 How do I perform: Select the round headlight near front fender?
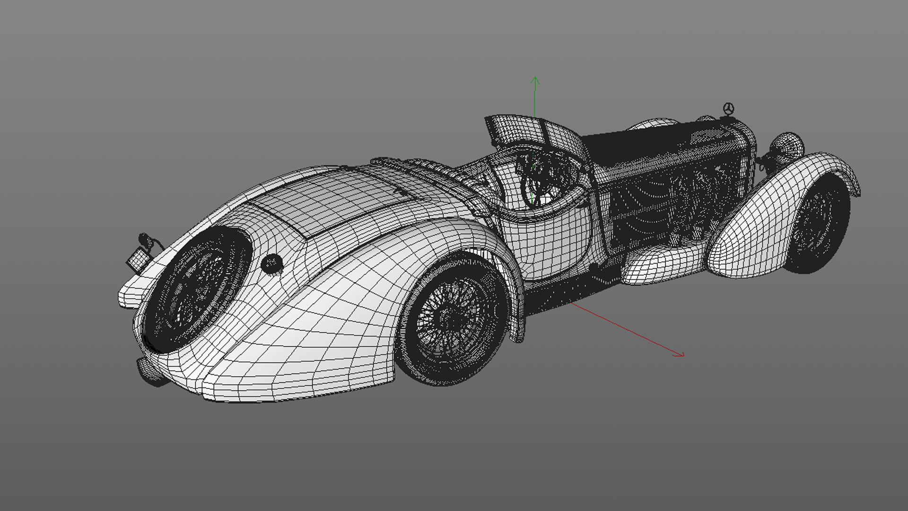coord(789,145)
